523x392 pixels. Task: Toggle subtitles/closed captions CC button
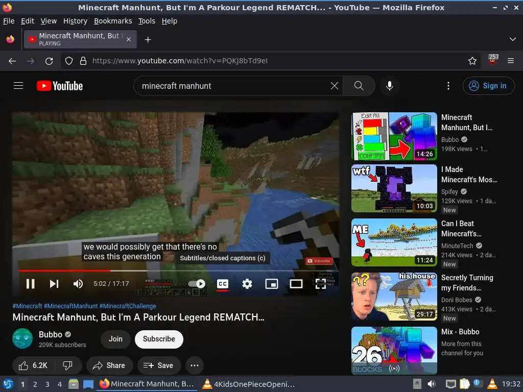coord(223,284)
